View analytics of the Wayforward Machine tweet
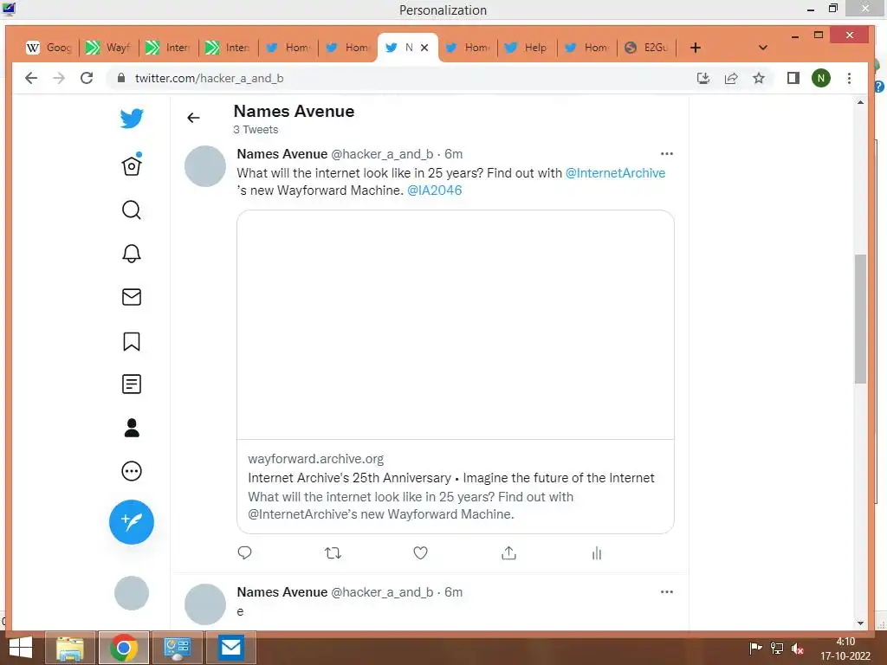Screen dimensions: 887x665 [x=596, y=552]
